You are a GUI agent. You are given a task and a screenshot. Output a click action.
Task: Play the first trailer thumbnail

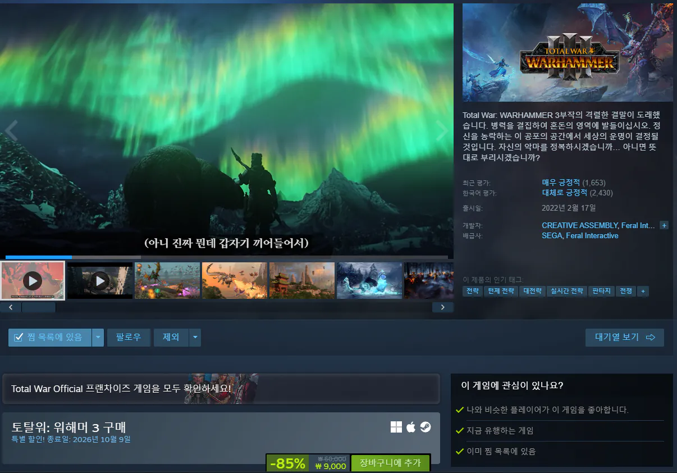[x=33, y=280]
